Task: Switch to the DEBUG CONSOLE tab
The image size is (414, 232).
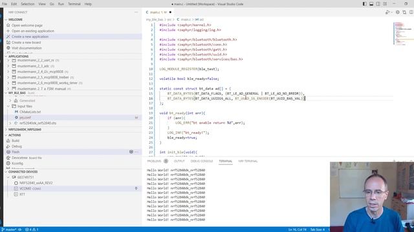Action: tap(202, 161)
